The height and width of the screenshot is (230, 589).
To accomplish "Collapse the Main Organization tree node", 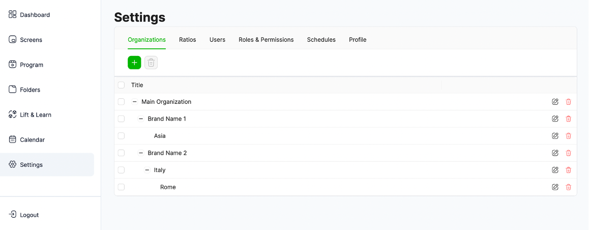I will pos(135,102).
